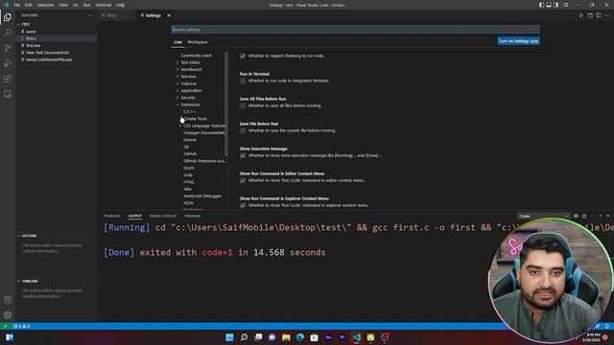Open the Run and Debug view

coord(8,63)
